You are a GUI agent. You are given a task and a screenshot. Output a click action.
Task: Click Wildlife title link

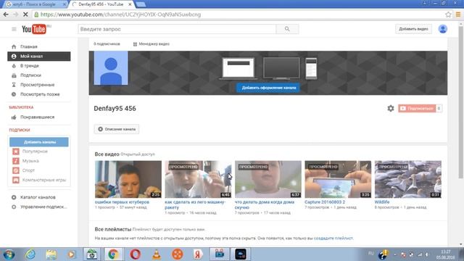pyautogui.click(x=382, y=202)
